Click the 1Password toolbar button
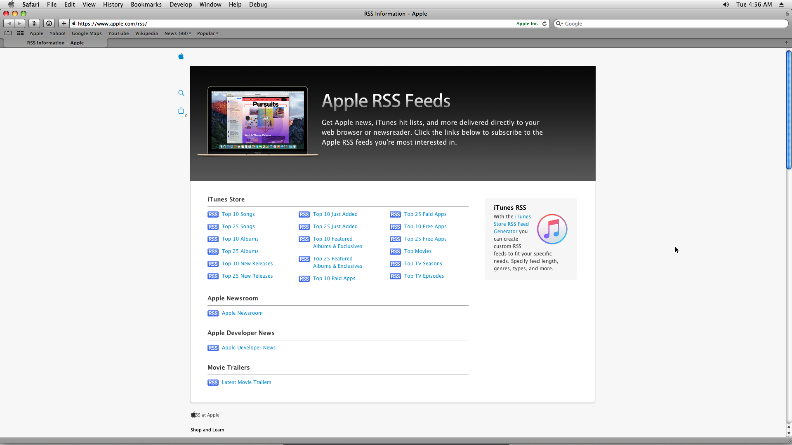 tap(49, 23)
